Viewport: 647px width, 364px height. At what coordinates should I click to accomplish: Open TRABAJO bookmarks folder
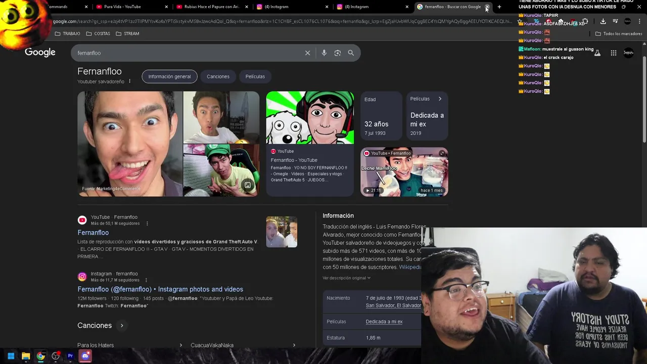pyautogui.click(x=67, y=33)
